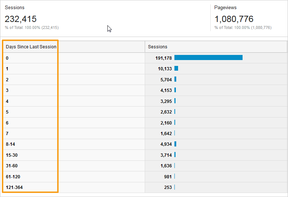Image resolution: width=288 pixels, height=197 pixels.
Task: Click the 10,133 sessions value
Action: pos(165,69)
